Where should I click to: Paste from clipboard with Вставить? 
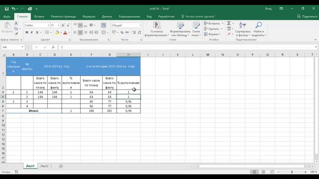[7, 28]
